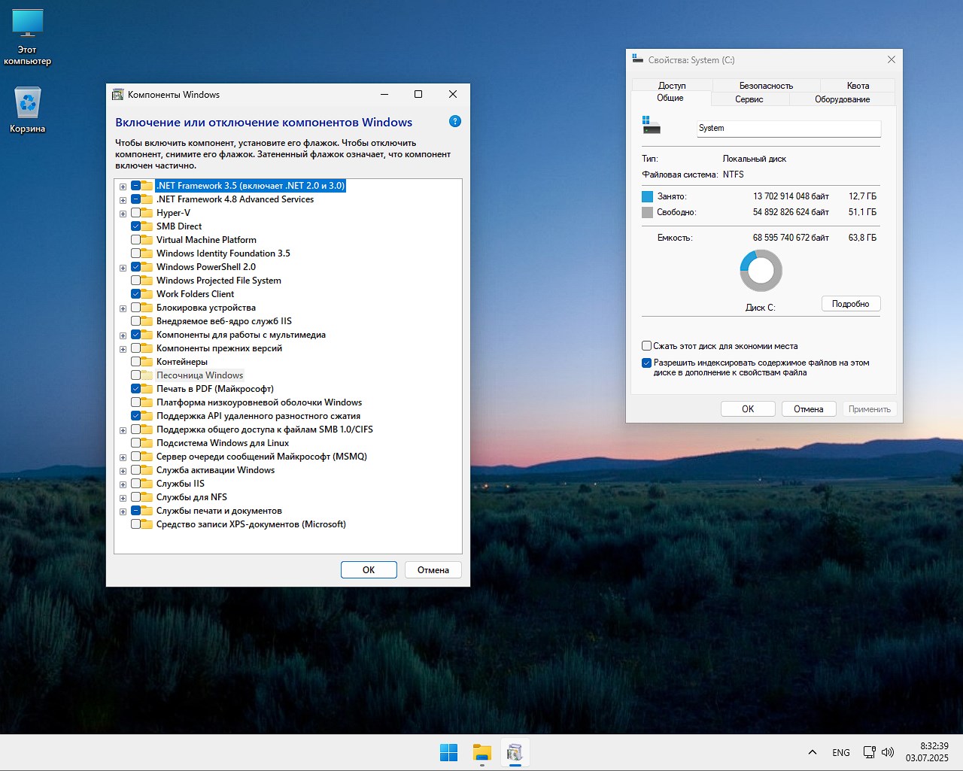This screenshot has width=963, height=771.
Task: Click folder icon beside Контейнеры
Action: [x=147, y=362]
